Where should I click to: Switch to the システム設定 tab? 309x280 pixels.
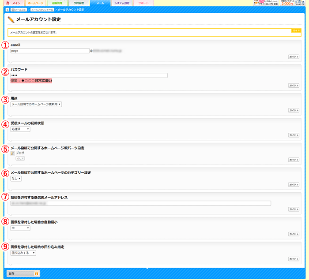point(121,3)
